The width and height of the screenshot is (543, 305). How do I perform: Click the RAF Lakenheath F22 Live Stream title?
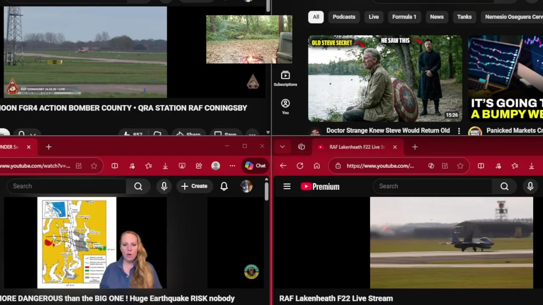pyautogui.click(x=336, y=298)
